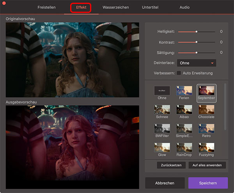The height and width of the screenshot is (193, 234).
Task: Click the Originalvorschau preview image
Action: 73,60
